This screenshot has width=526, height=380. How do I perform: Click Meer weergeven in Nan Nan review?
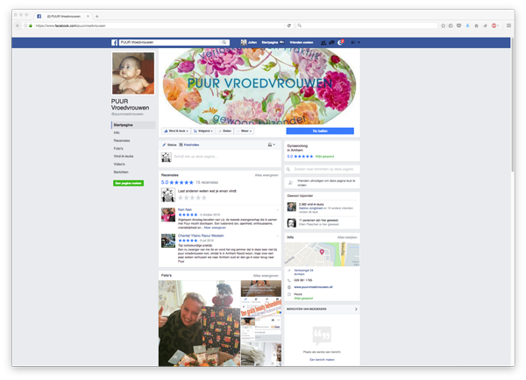[x=215, y=228]
